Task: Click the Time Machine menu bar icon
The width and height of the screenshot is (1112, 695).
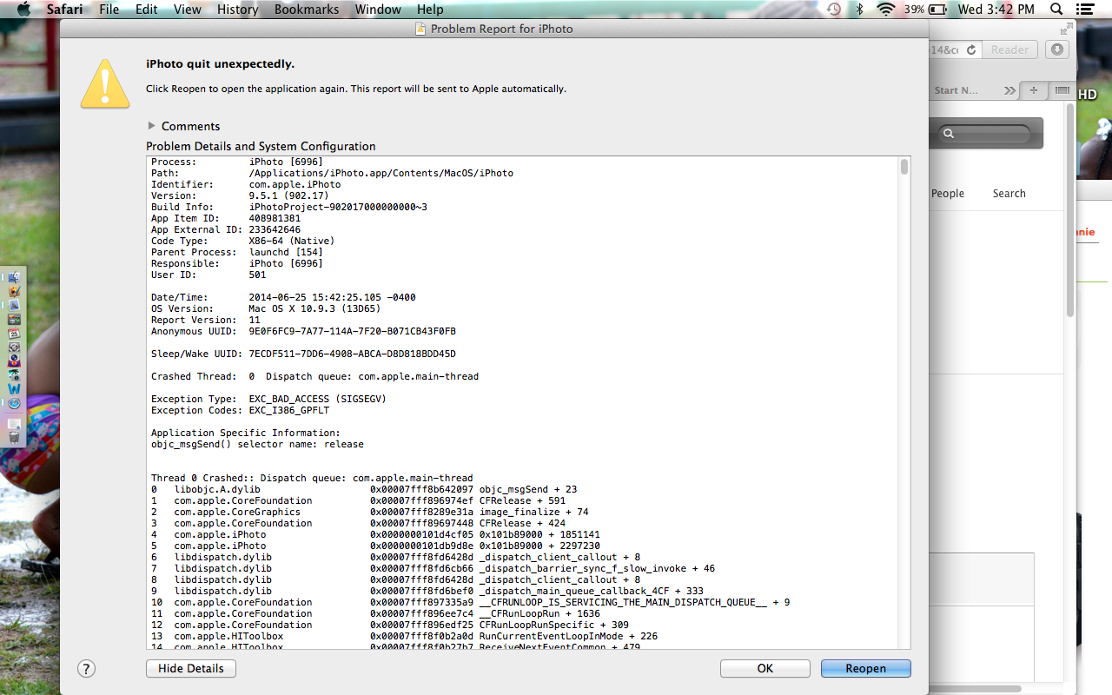Action: 834,10
